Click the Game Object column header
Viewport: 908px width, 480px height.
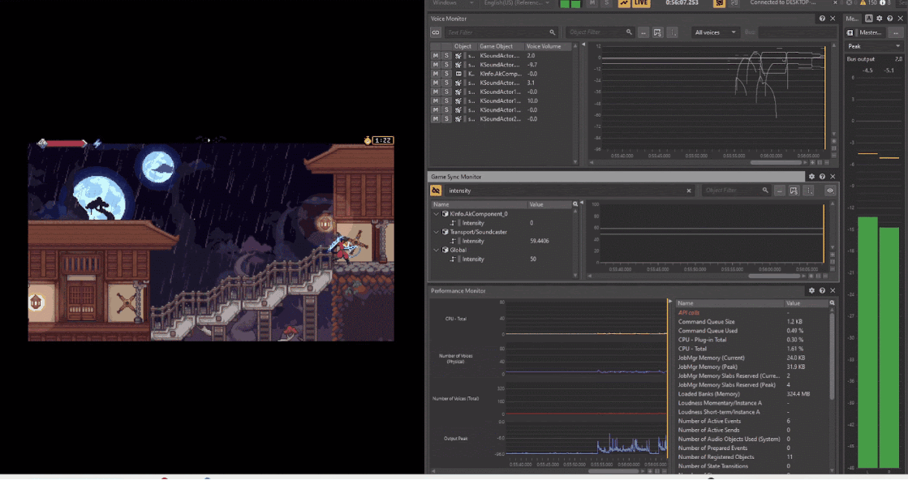tap(501, 46)
